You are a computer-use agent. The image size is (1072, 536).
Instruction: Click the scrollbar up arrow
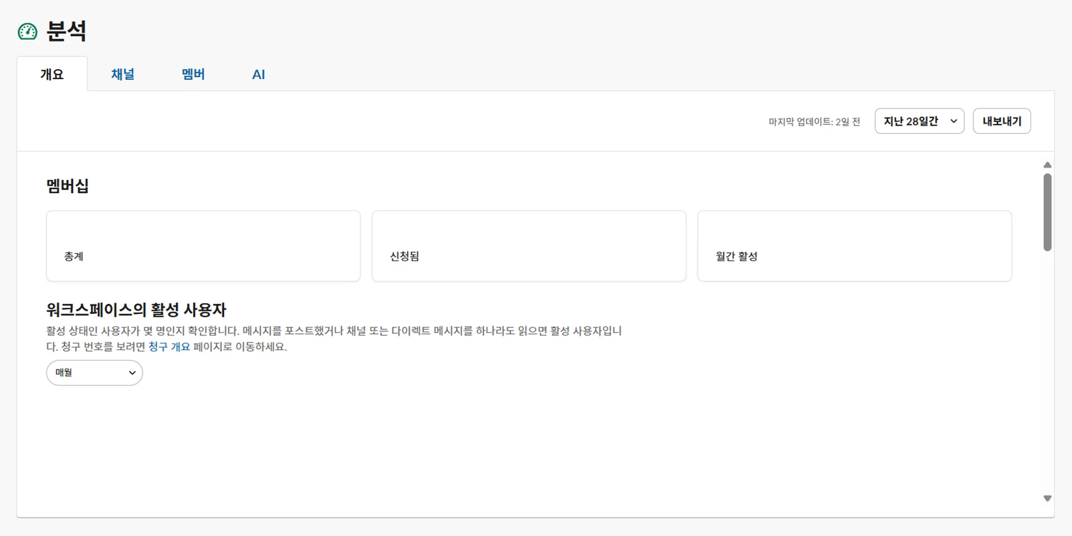(x=1047, y=165)
